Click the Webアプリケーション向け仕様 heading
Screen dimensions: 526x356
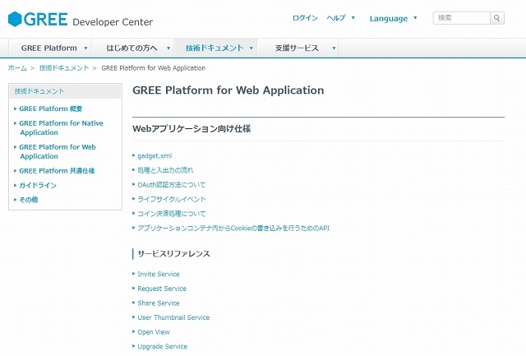click(x=191, y=129)
